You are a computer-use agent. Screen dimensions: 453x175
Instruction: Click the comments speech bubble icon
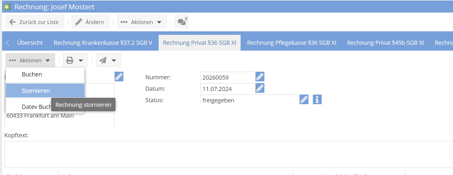182,22
